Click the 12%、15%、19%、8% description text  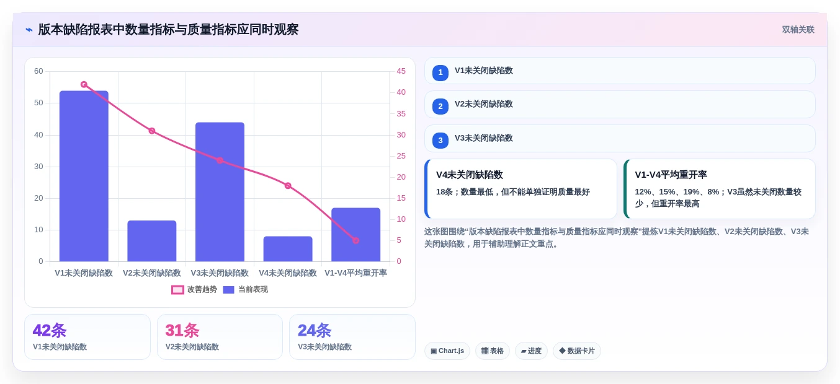(718, 198)
